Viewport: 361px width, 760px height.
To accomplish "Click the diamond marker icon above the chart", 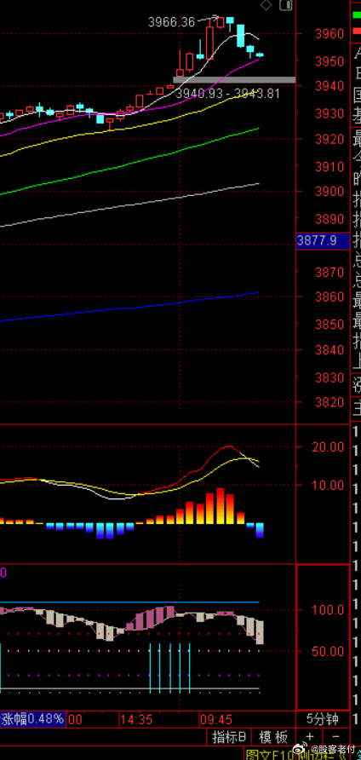I will (x=266, y=5).
